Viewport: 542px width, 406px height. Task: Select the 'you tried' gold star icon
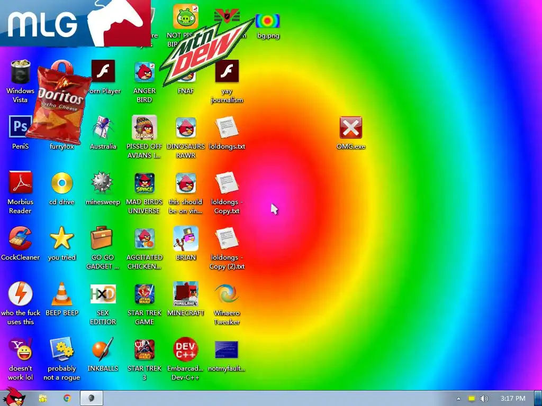[62, 238]
